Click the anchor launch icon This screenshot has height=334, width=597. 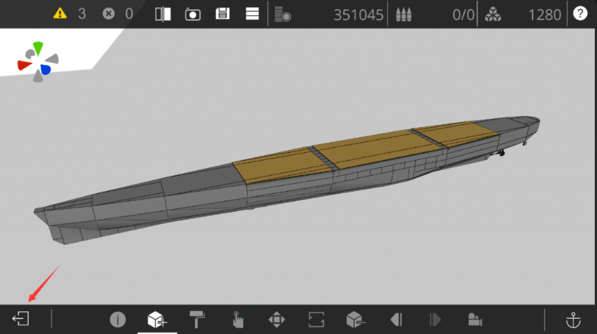pyautogui.click(x=574, y=319)
